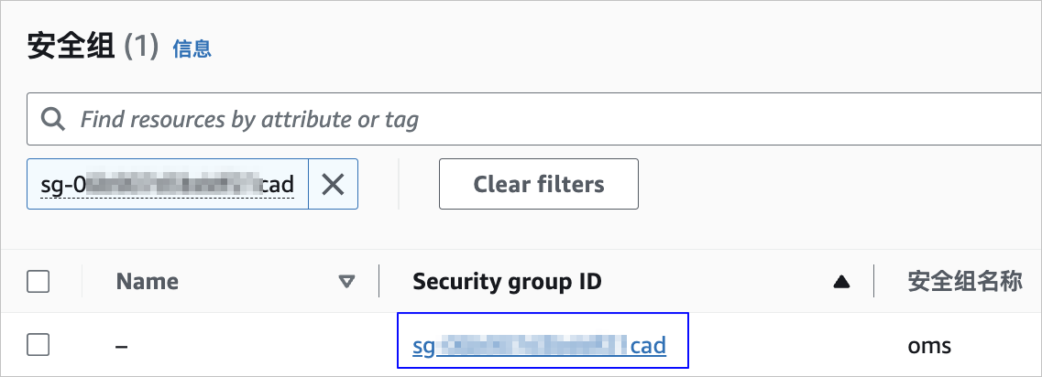
Task: Edit the sg-0…cad filter token text
Action: tap(168, 184)
